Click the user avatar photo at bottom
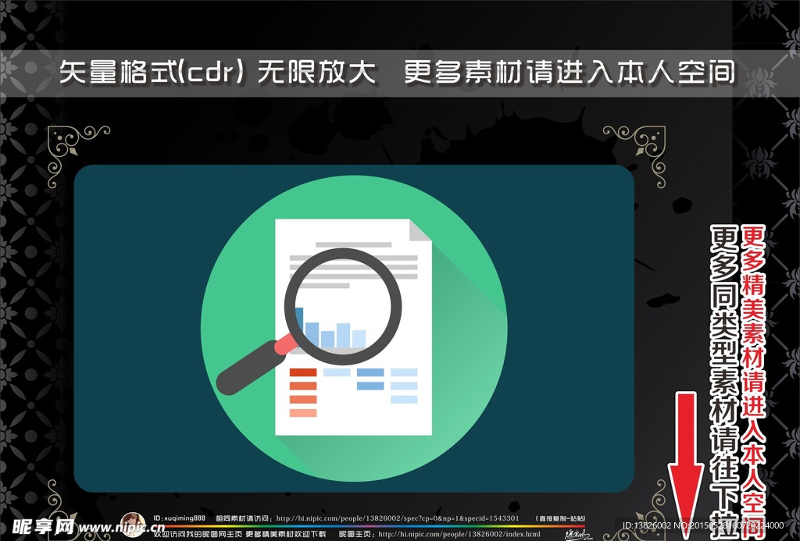 pyautogui.click(x=132, y=523)
